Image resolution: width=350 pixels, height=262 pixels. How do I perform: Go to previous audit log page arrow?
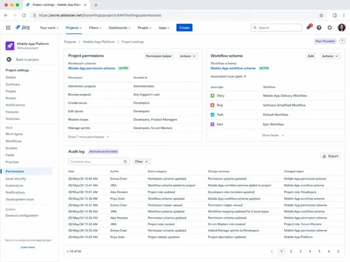[x=272, y=251]
